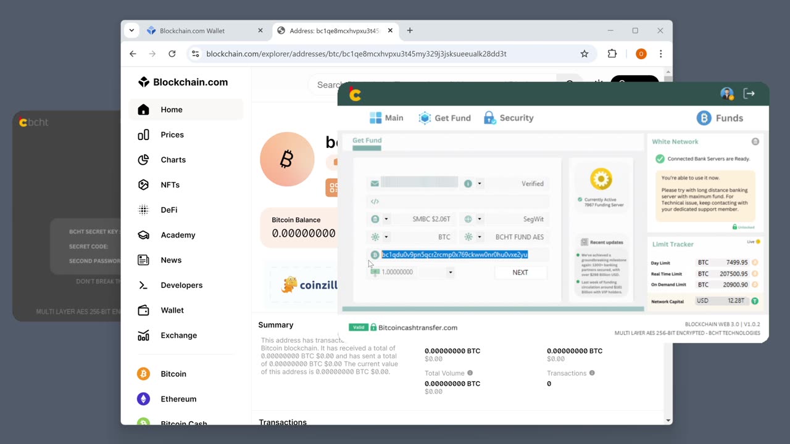Open Chrome tab search dropdown arrow
790x444 pixels.
pyautogui.click(x=131, y=30)
